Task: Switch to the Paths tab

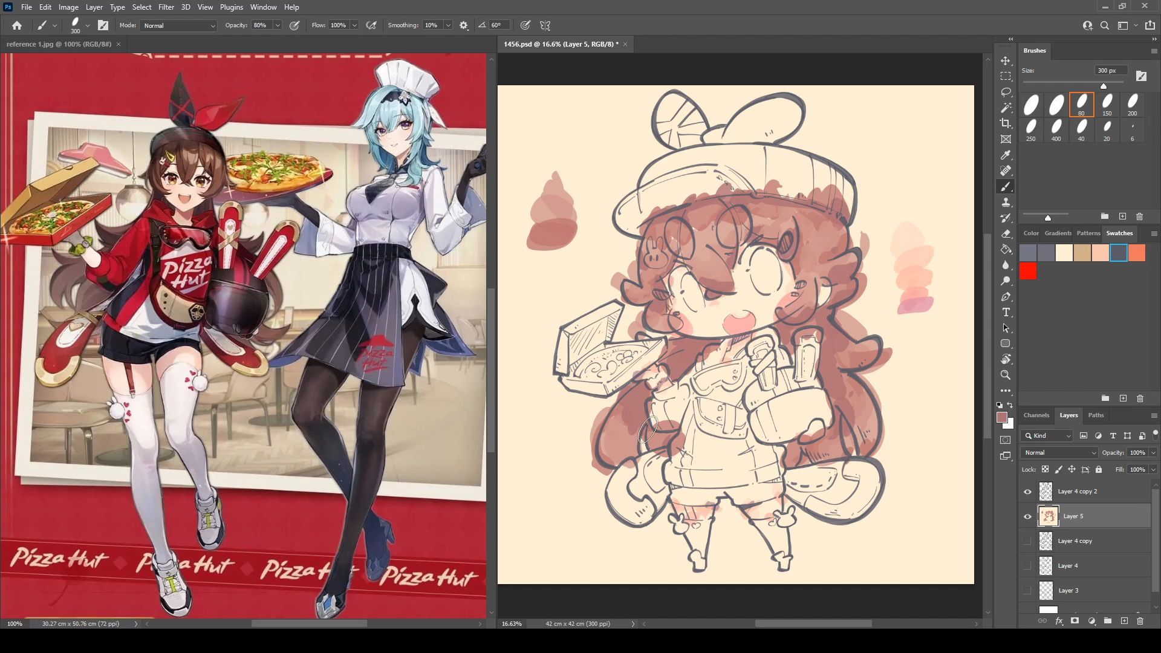Action: tap(1096, 415)
